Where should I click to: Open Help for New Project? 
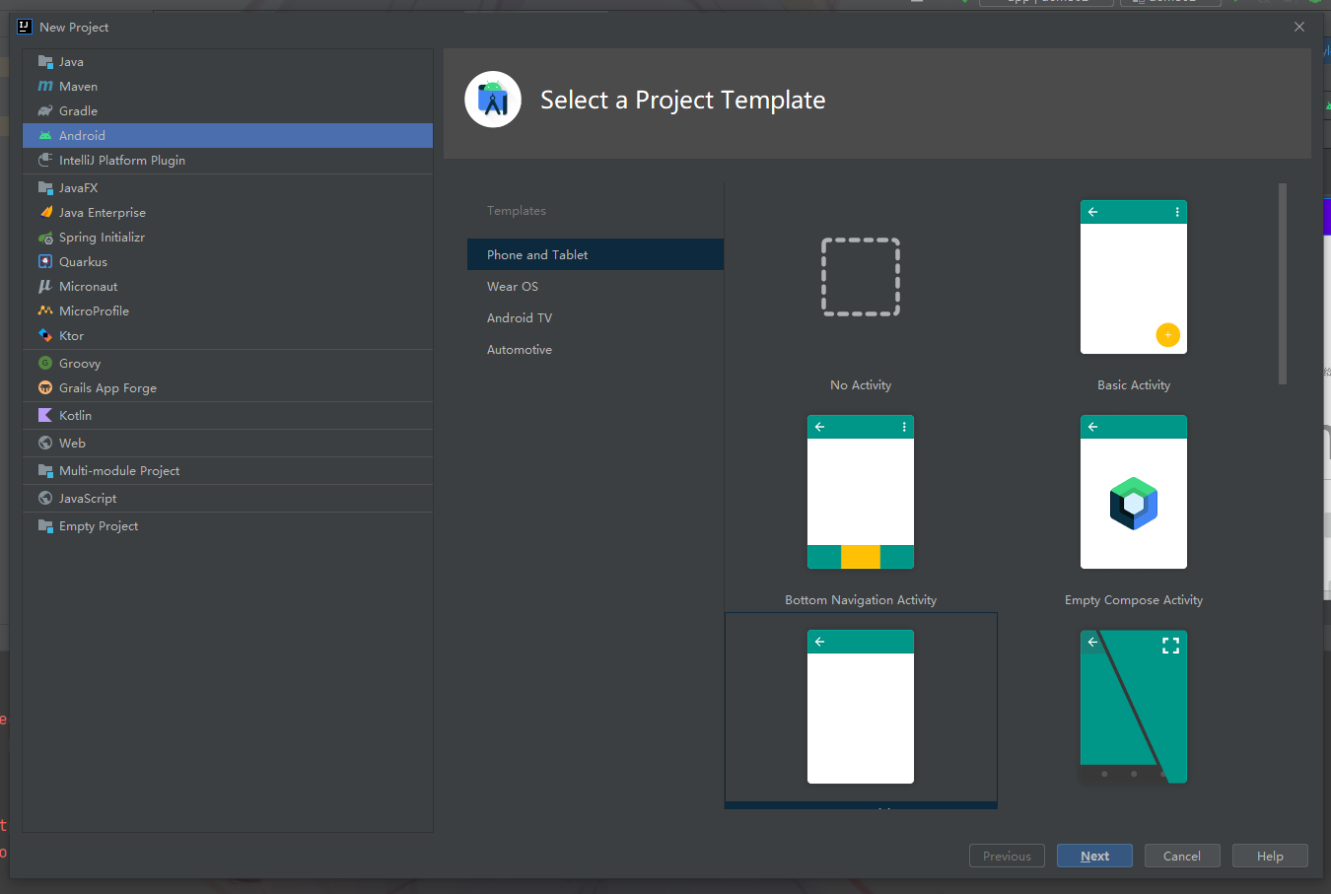point(1270,856)
